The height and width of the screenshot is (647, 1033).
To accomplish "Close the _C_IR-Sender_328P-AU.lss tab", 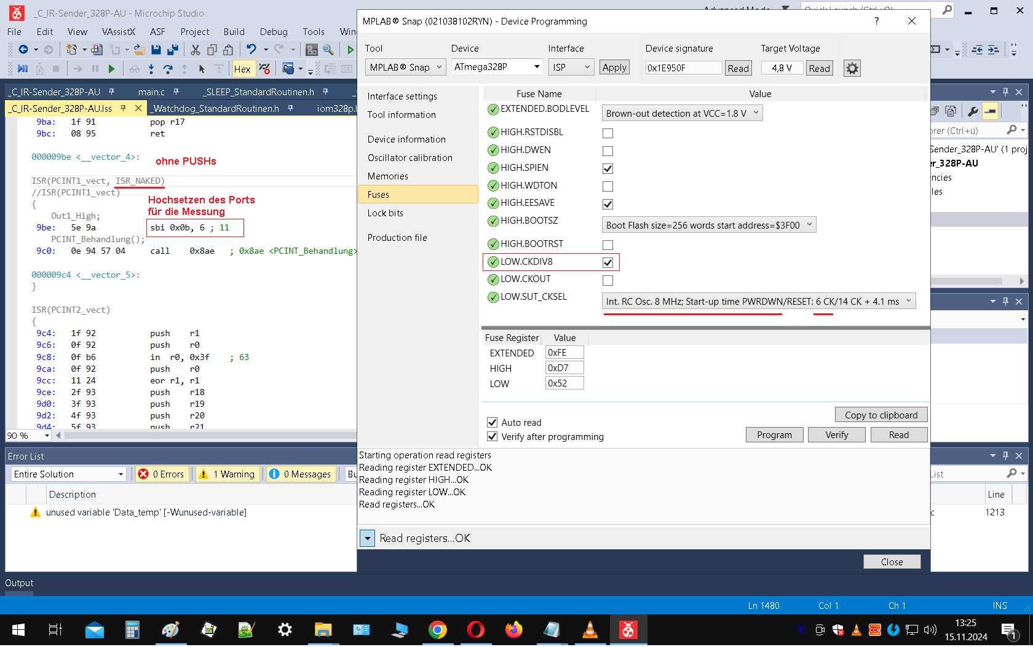I will [138, 108].
